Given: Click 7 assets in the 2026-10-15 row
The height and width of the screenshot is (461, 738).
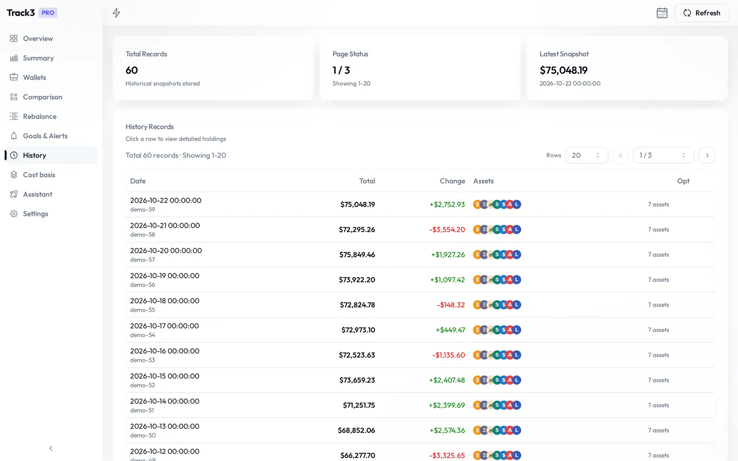Looking at the screenshot, I should coord(658,380).
